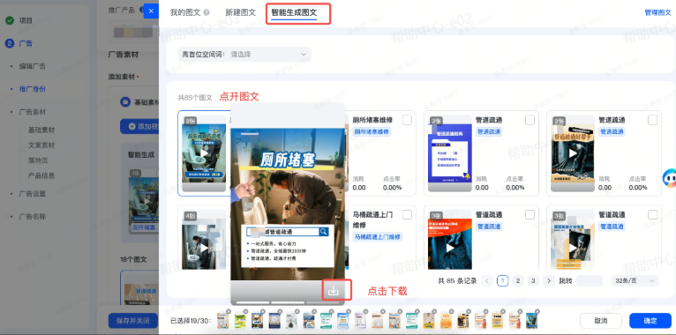Play the orange-red poster 管道疏通 card

pos(450,248)
